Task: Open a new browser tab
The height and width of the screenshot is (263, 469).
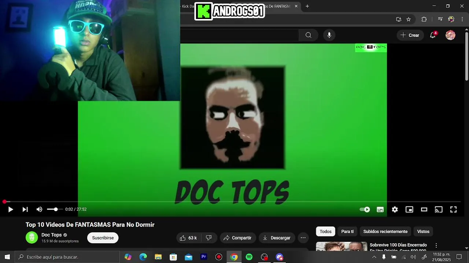Action: tap(307, 6)
